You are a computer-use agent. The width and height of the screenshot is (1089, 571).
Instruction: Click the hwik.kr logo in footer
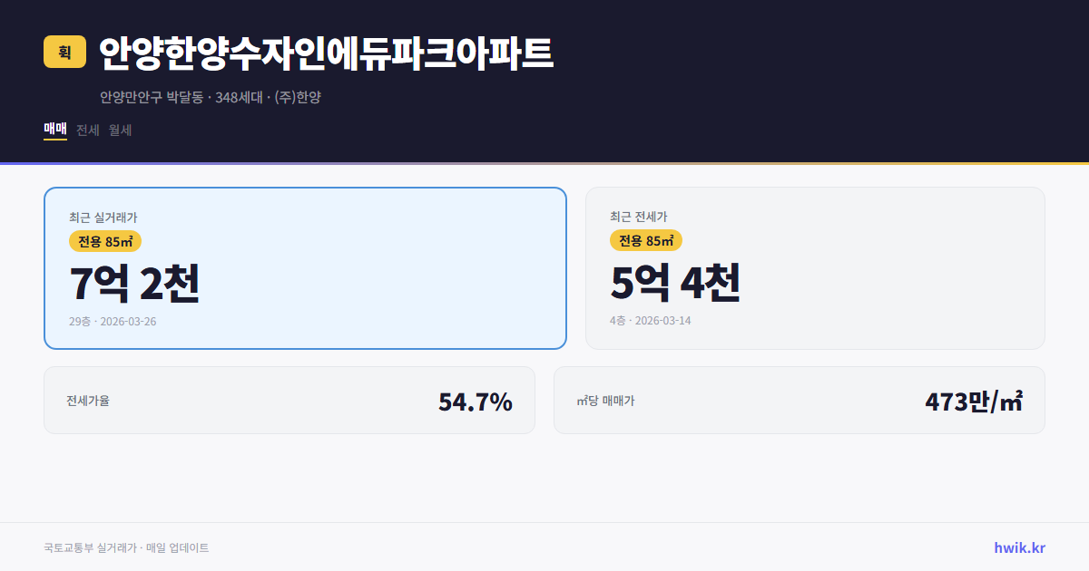1018,547
